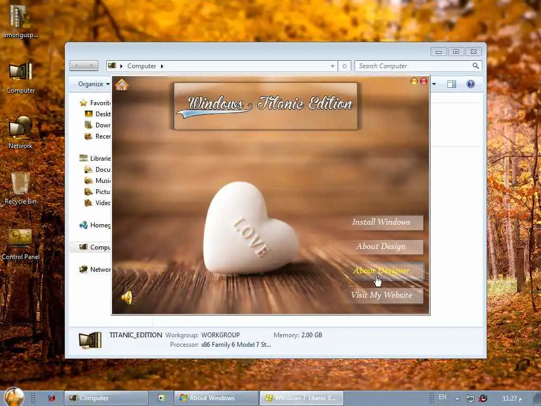Open the Music library in the navigation pane
Screen dimensions: 541x406
[x=98, y=181]
